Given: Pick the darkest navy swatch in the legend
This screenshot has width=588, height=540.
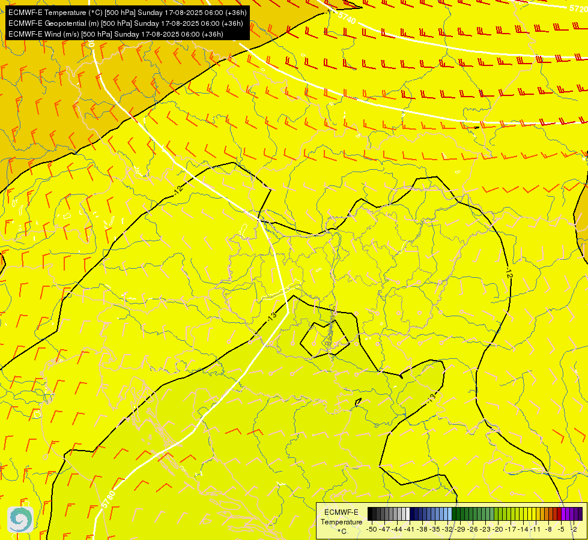Looking at the screenshot, I should [x=412, y=514].
